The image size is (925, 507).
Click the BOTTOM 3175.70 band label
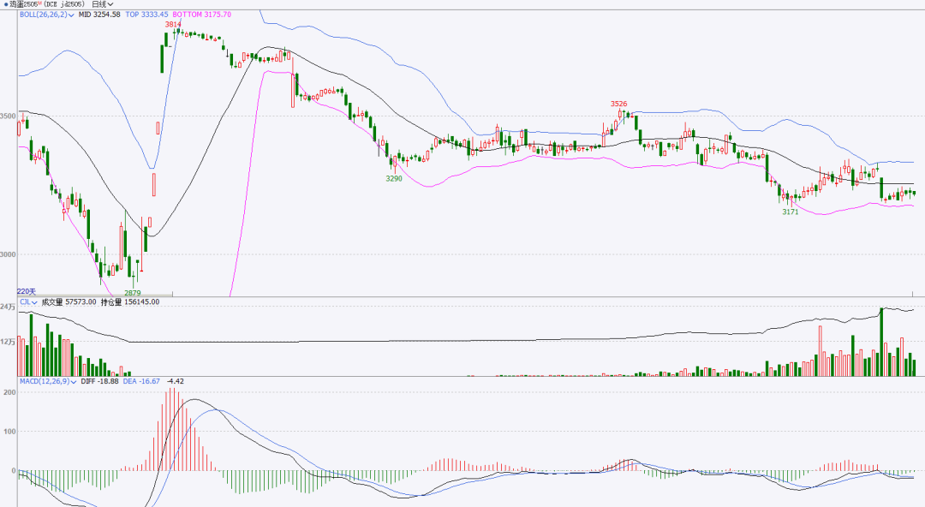201,15
